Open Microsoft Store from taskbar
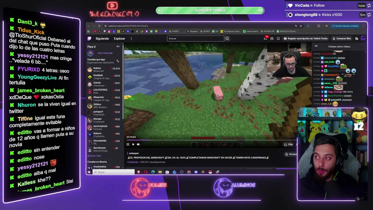 [167, 172]
